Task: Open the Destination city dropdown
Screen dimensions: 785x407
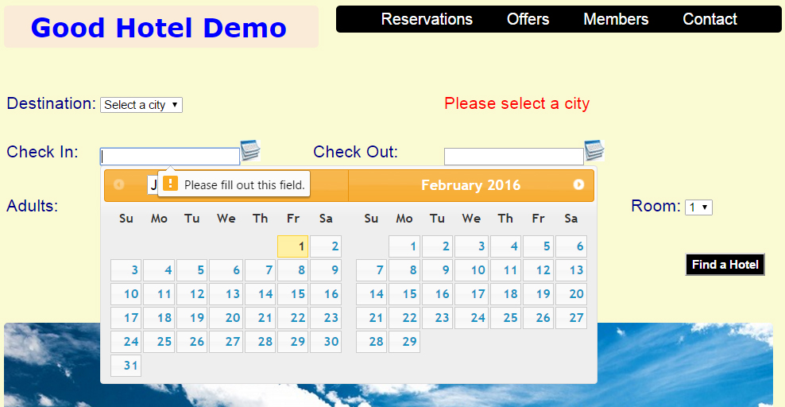Action: point(141,105)
